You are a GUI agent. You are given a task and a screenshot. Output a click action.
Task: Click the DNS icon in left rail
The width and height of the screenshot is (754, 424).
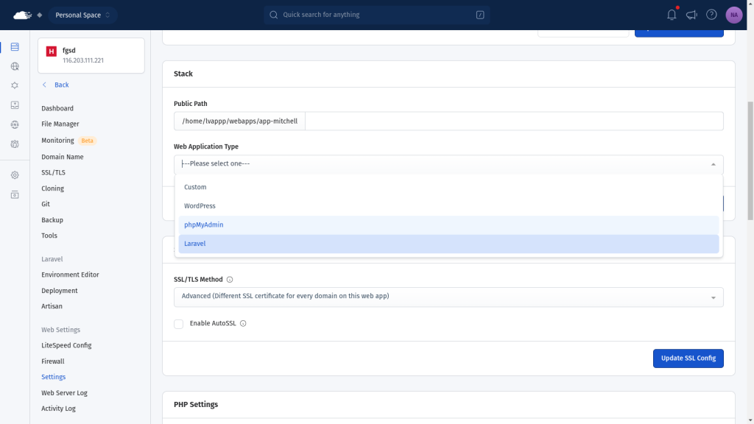point(15,124)
